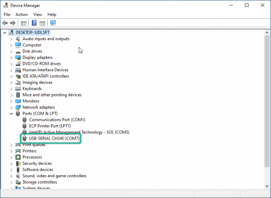The height and width of the screenshot is (198, 271).
Task: Click the Computer category monitor icon
Action: (18, 45)
